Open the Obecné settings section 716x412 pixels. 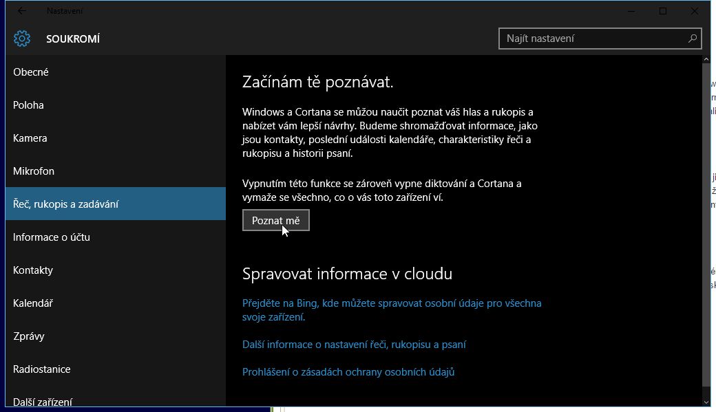pos(31,72)
